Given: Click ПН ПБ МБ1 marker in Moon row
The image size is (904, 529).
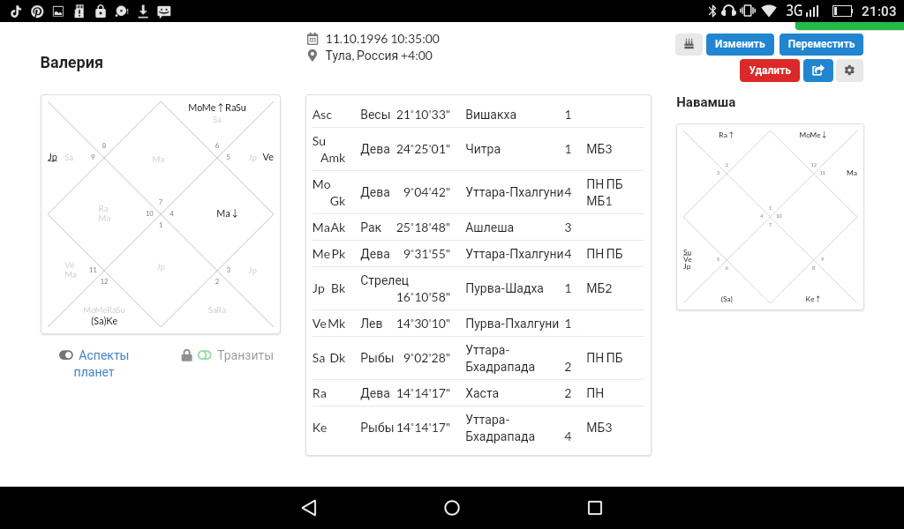Looking at the screenshot, I should (604, 192).
